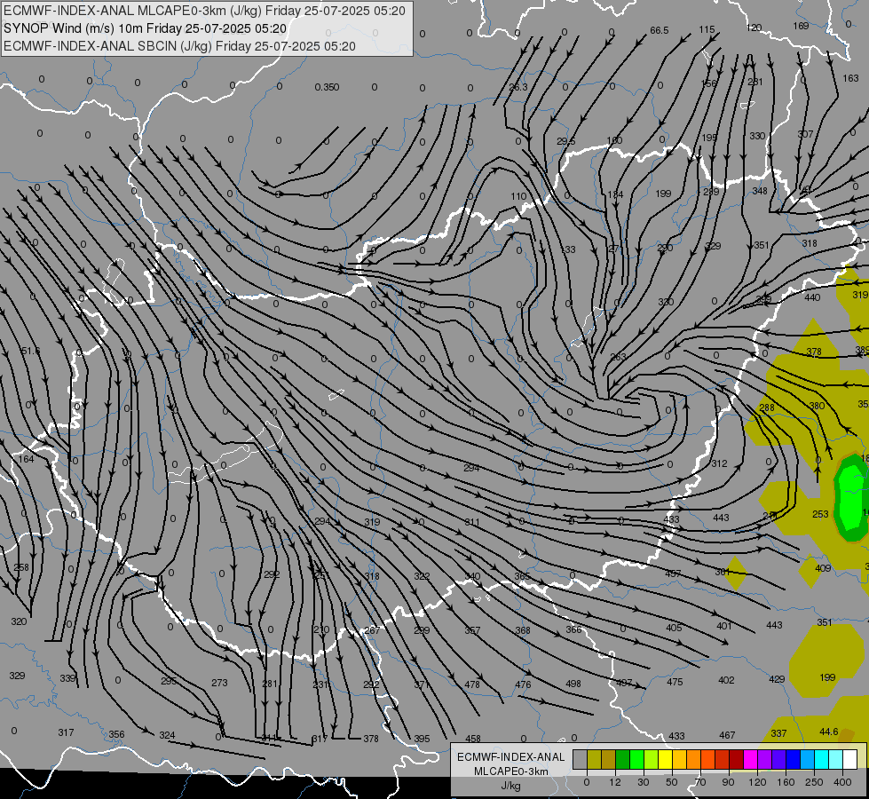Select the map value 402
Image resolution: width=869 pixels, height=799 pixels.
coord(726,680)
